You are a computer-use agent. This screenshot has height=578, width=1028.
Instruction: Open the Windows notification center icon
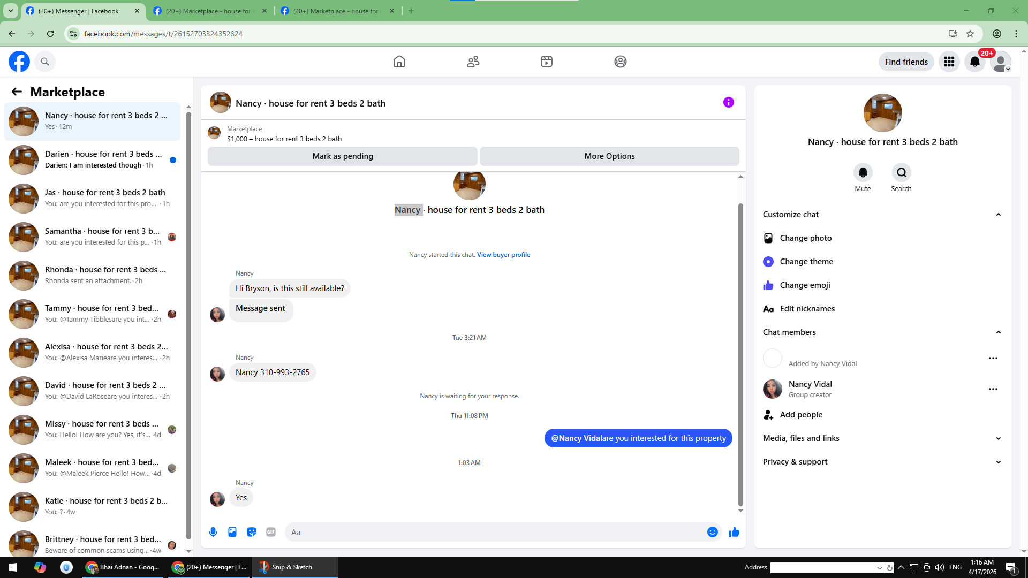point(1011,567)
